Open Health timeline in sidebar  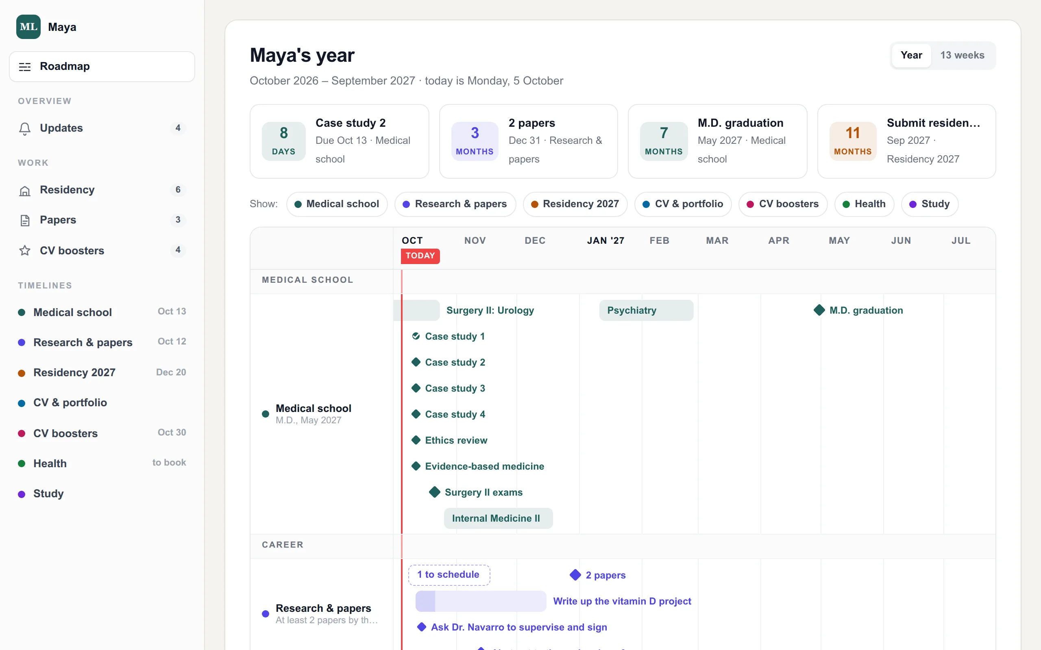pos(102,463)
